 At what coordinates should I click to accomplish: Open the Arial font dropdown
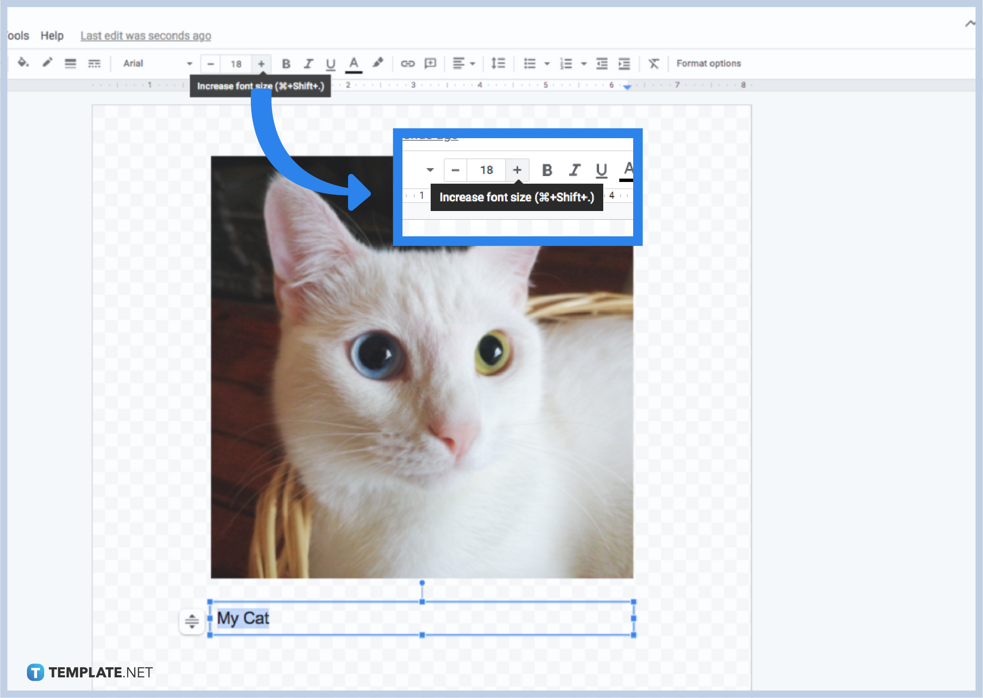[x=155, y=63]
